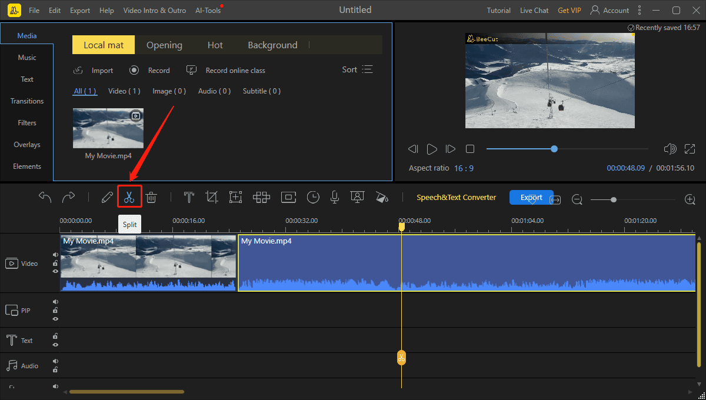Lock the Audio track
Screen dimensions: 706x400
tap(55, 369)
